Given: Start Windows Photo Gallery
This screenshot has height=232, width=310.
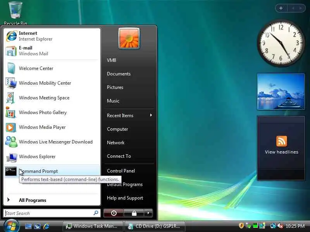Looking at the screenshot, I should 52,113.
